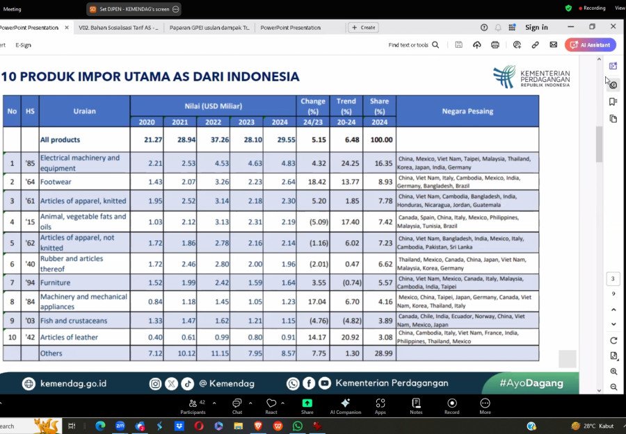This screenshot has width=626, height=434.
Task: Zoom in with magnifier plus icon
Action: 613,372
